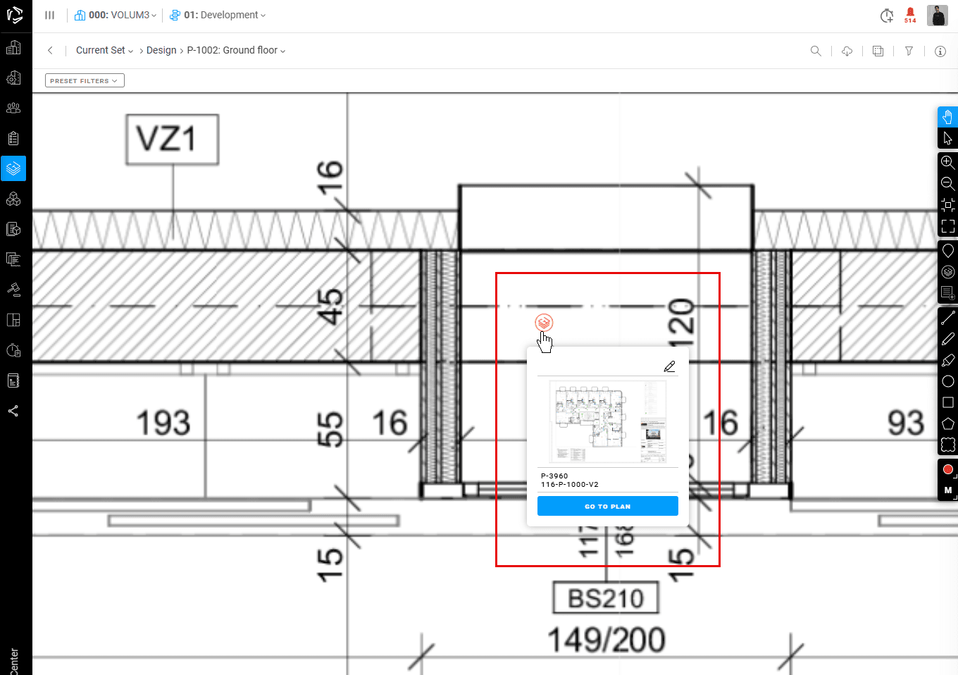
Task: Toggle fullscreen view mode
Action: click(947, 226)
